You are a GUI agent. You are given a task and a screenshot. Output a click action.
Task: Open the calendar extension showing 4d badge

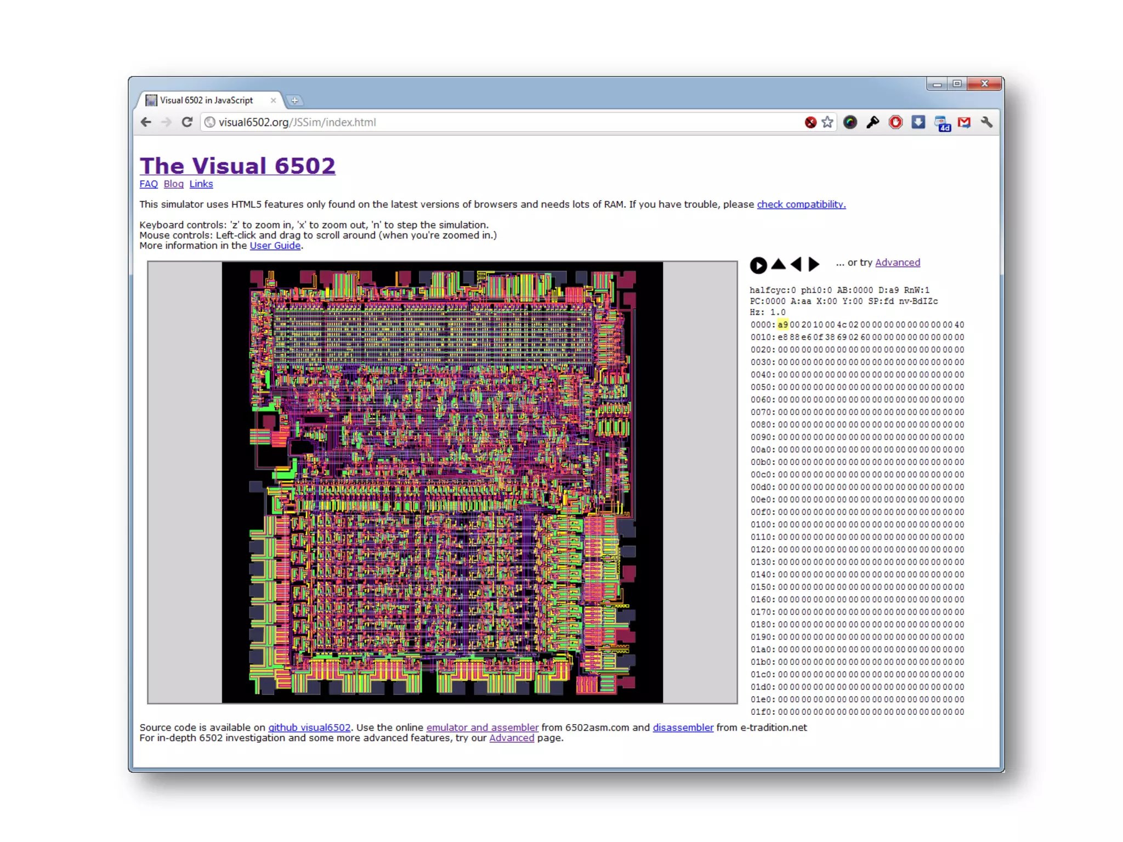942,123
